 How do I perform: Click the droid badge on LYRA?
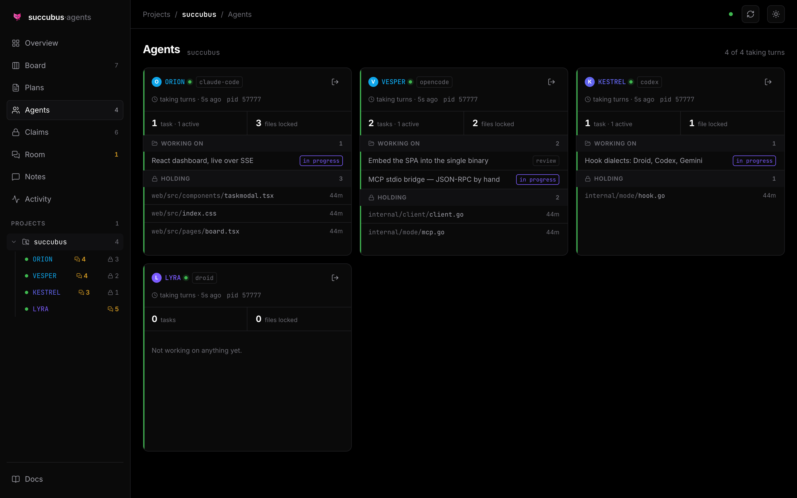point(204,278)
